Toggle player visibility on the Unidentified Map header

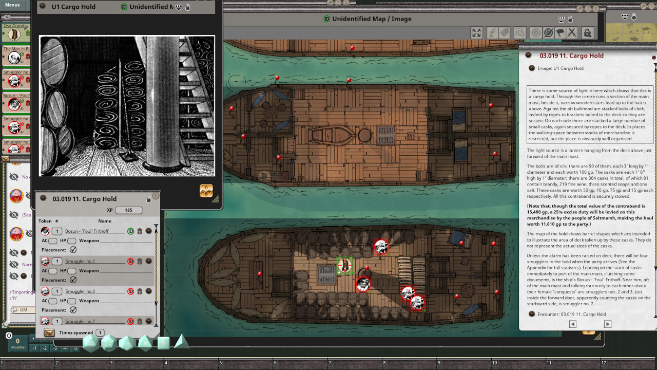pos(561,18)
